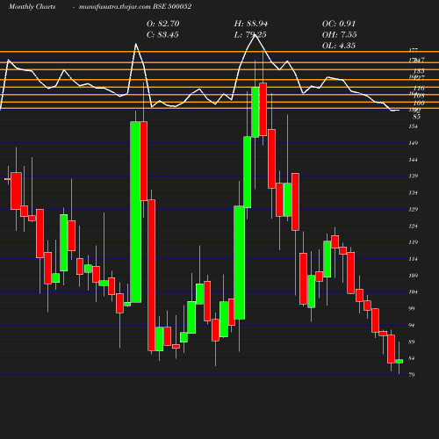Click the 84 price axis label
Screen dimensions: 439x439
point(412,358)
